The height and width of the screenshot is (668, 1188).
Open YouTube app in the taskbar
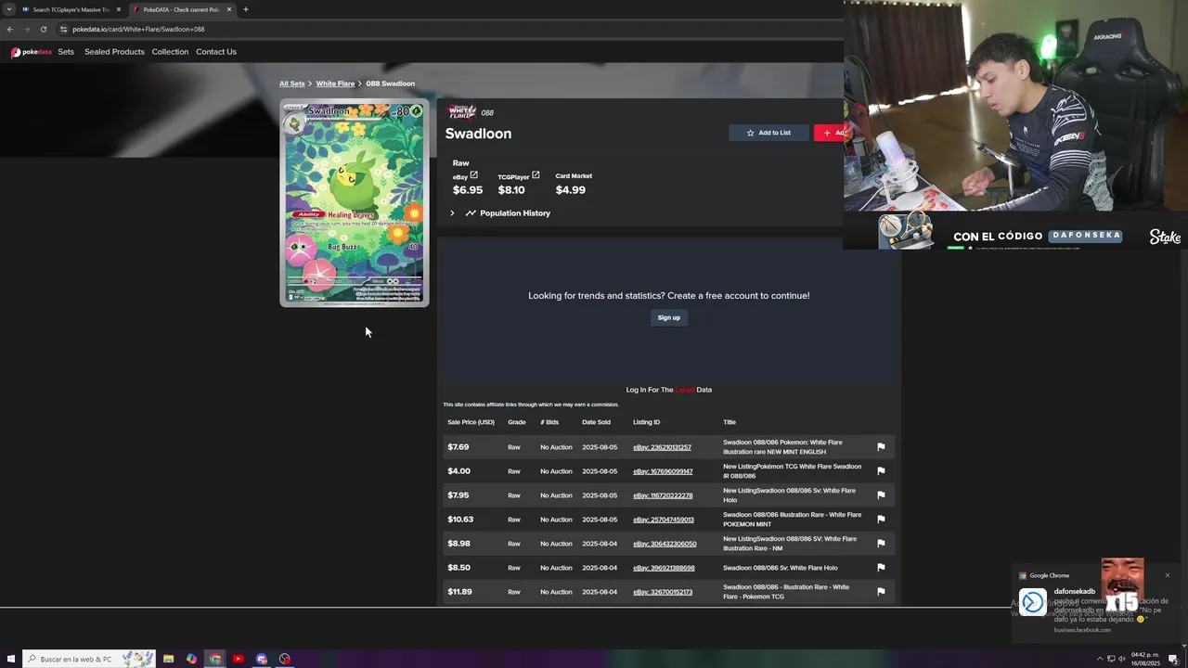tap(238, 659)
